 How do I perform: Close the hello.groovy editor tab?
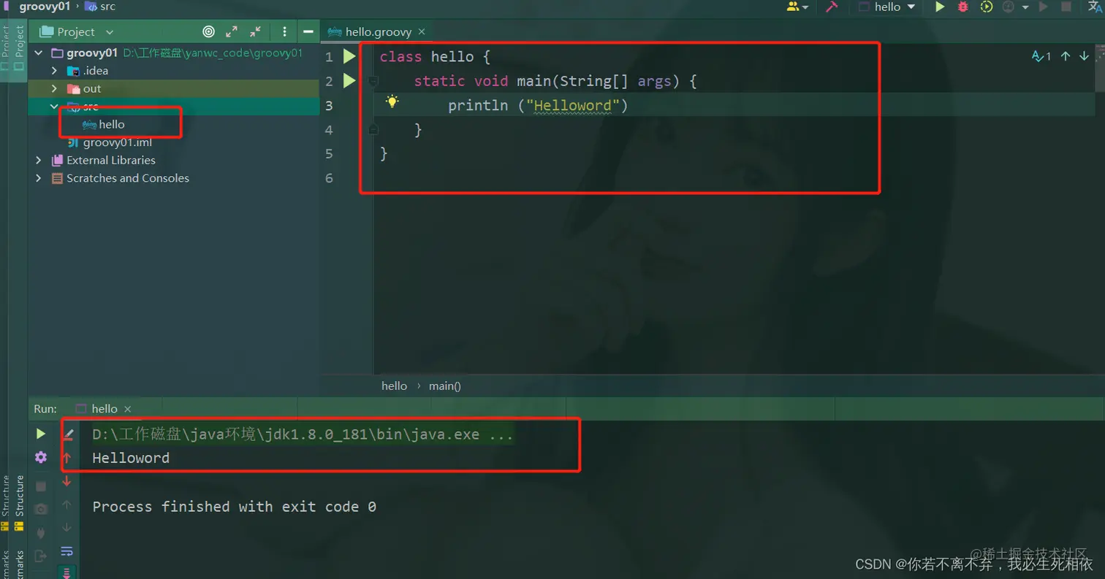pos(422,32)
